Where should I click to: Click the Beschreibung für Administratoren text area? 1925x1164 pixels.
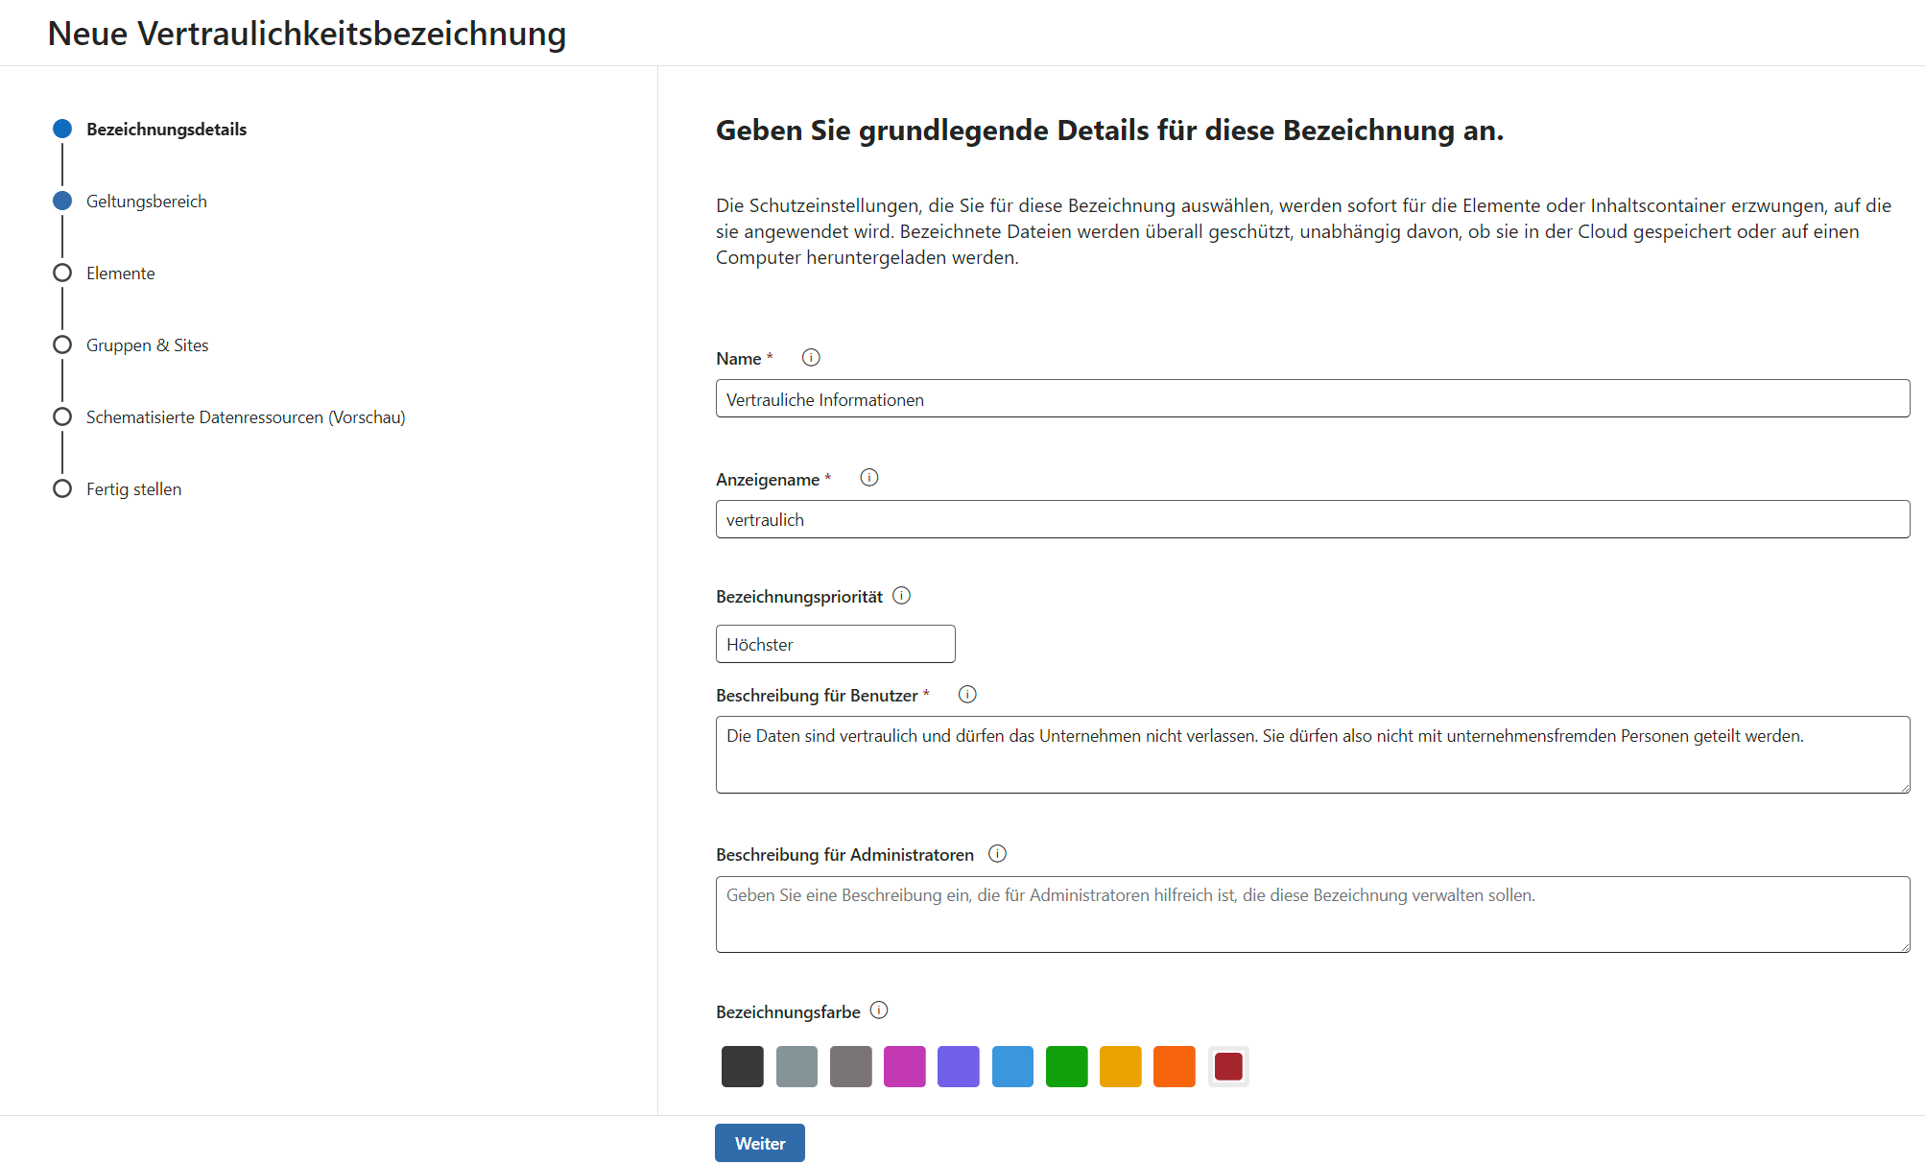click(x=1312, y=915)
